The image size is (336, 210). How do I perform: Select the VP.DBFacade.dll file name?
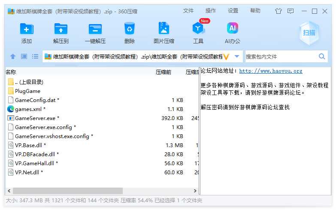[37, 154]
